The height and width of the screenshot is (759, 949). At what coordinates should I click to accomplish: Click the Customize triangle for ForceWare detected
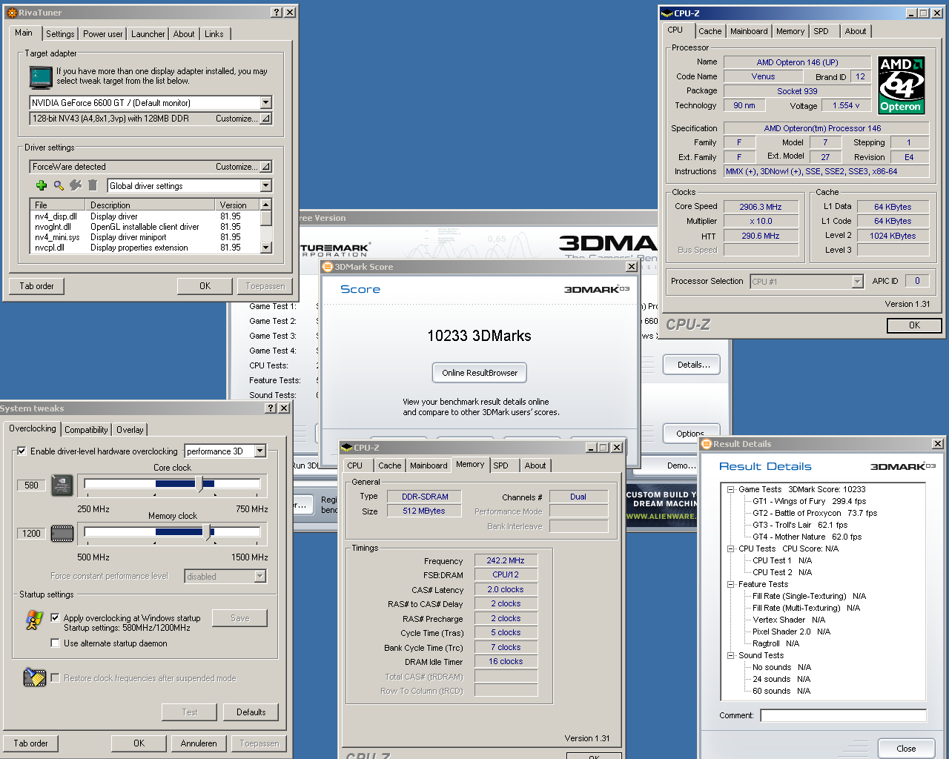(x=265, y=167)
